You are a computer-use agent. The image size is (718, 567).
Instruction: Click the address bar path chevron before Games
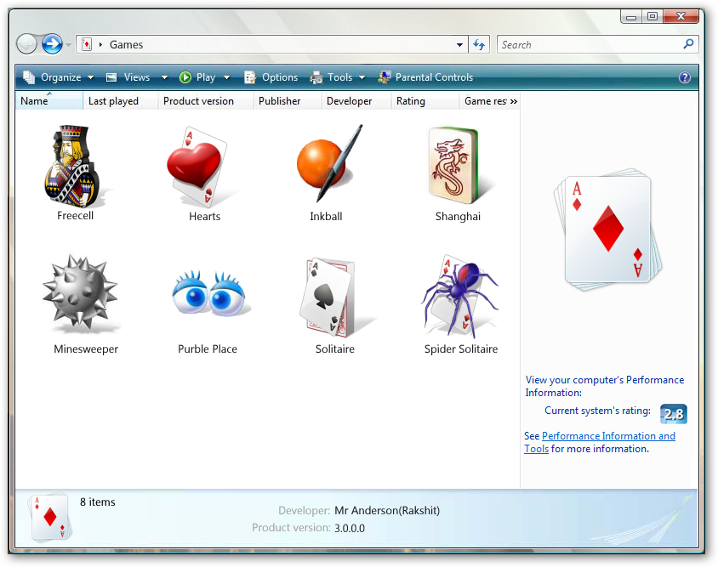pos(100,45)
